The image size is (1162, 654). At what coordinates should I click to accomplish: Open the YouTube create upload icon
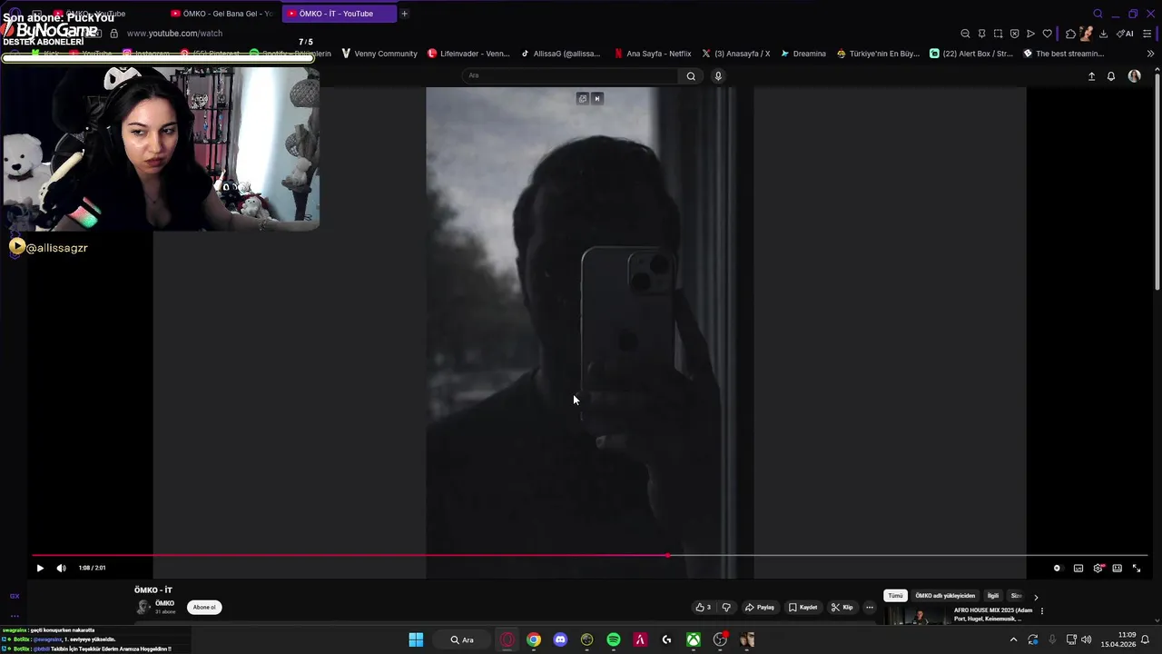point(1091,76)
